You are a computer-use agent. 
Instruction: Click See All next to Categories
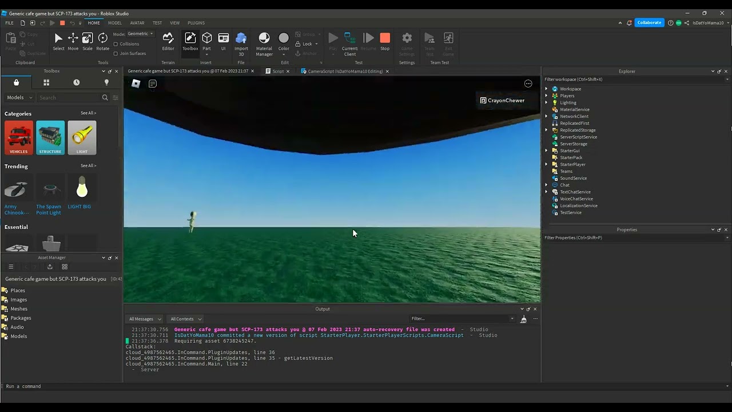(88, 113)
